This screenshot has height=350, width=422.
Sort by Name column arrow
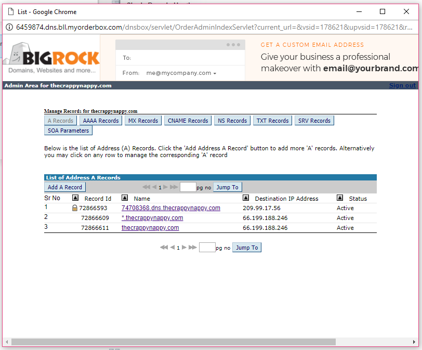tap(125, 198)
